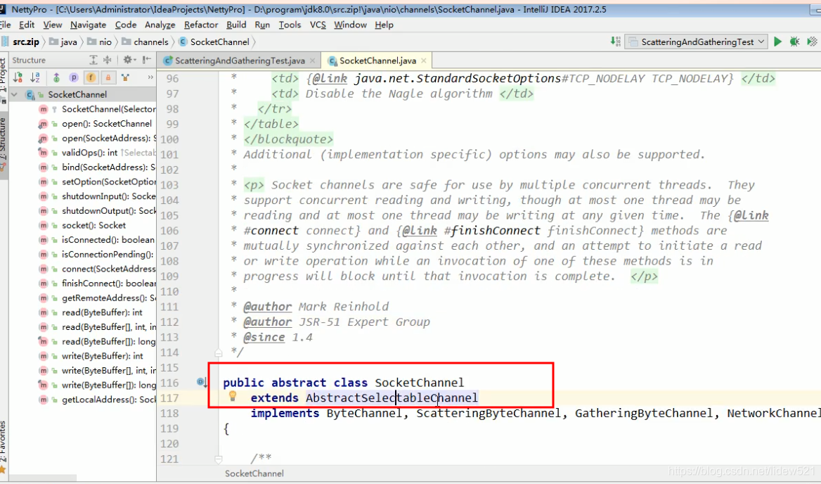Click the Collapse All icon in Structure panel
821x484 pixels.
(x=108, y=60)
